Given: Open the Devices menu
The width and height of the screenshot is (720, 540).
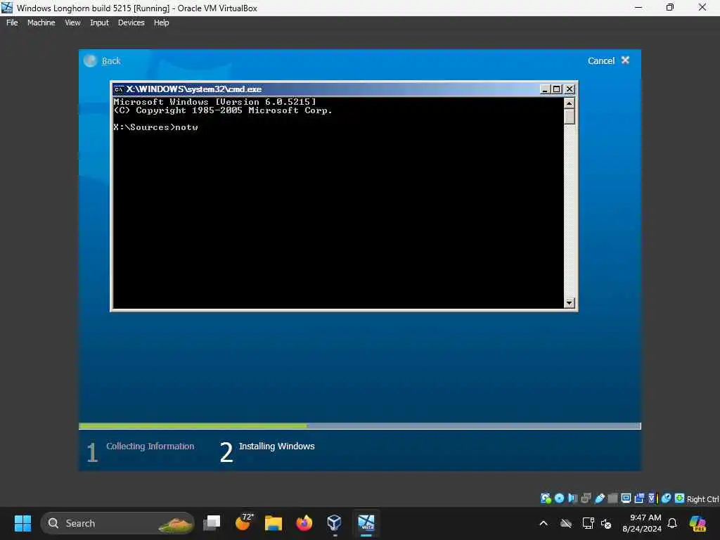Looking at the screenshot, I should click(131, 22).
